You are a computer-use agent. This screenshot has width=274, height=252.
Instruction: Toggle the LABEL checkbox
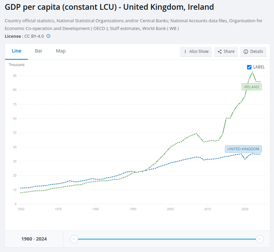click(x=249, y=67)
